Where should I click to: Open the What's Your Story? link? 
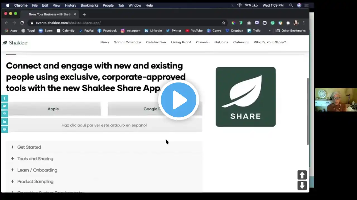[x=270, y=42]
